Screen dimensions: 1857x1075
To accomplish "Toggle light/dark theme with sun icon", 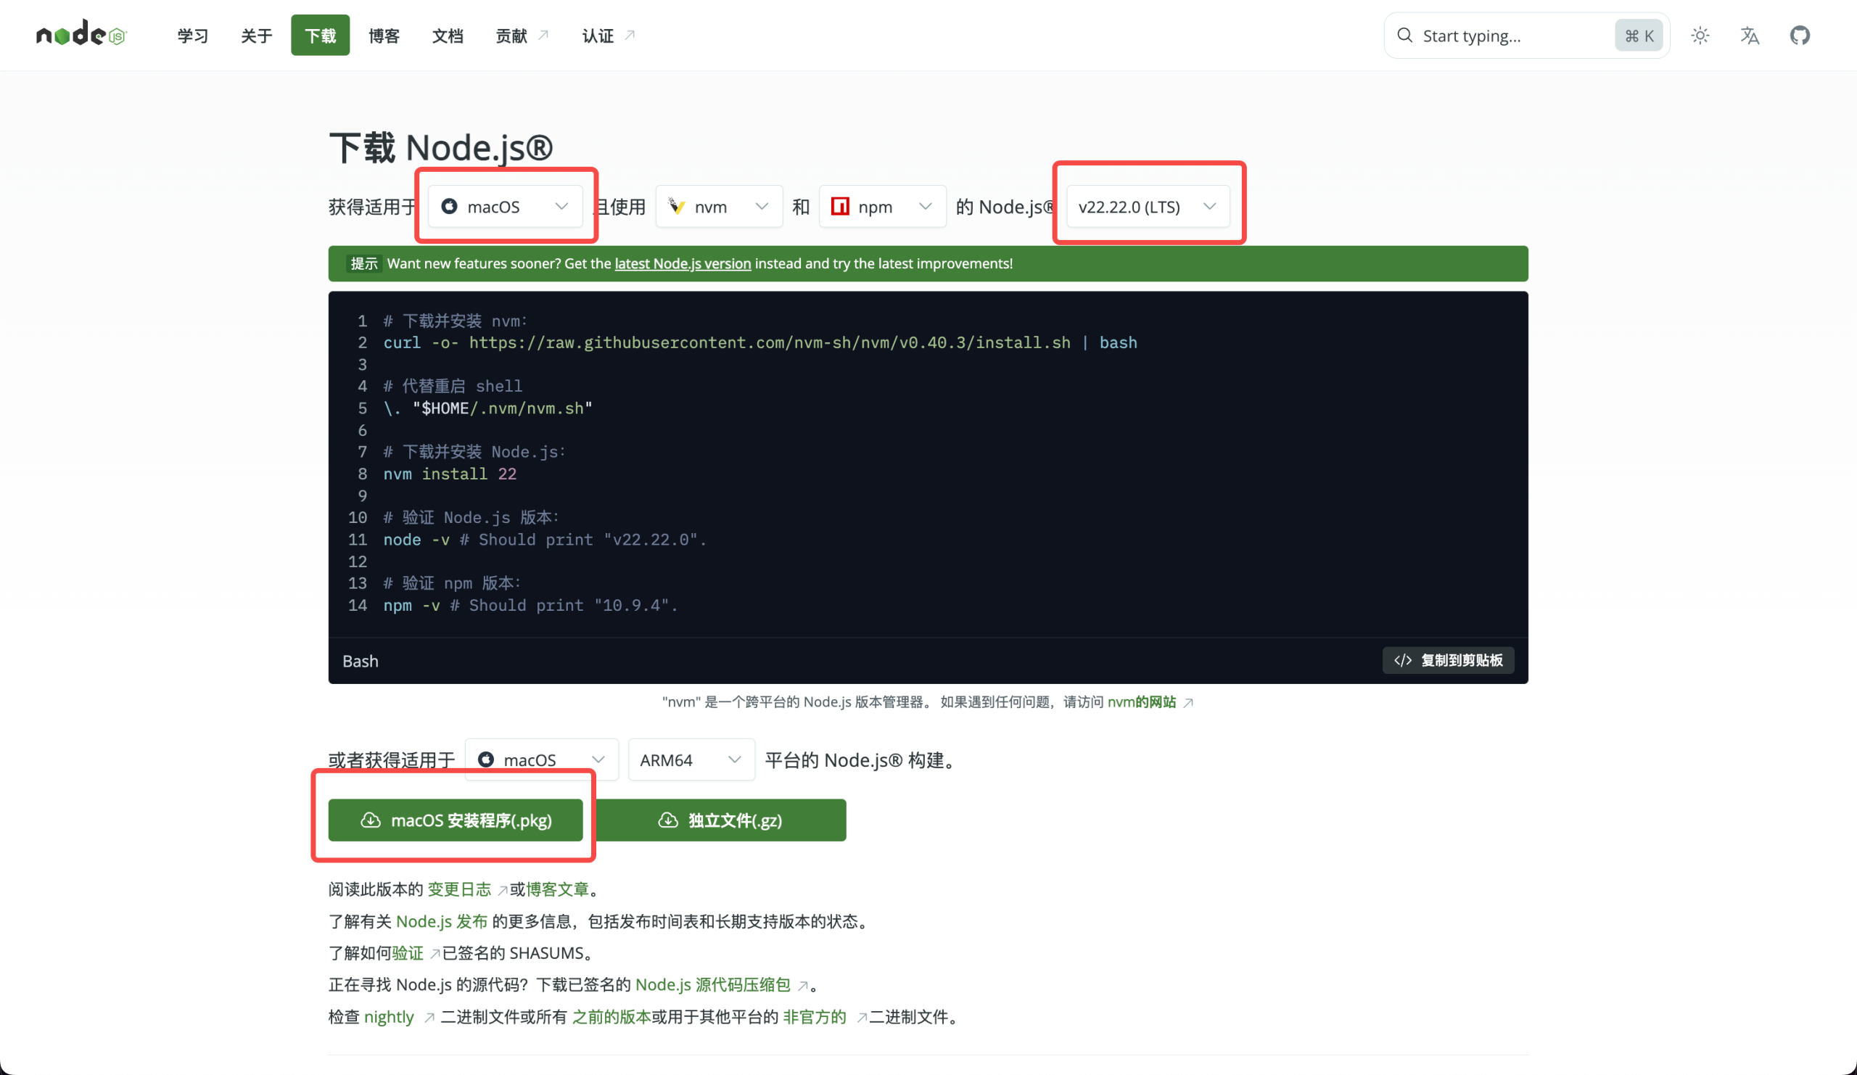I will pyautogui.click(x=1700, y=35).
